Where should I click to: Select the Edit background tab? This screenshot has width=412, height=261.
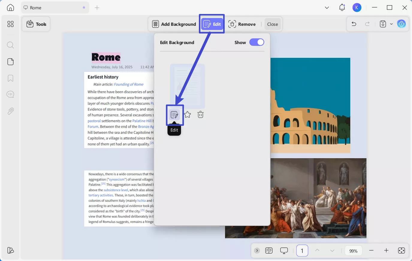point(212,24)
